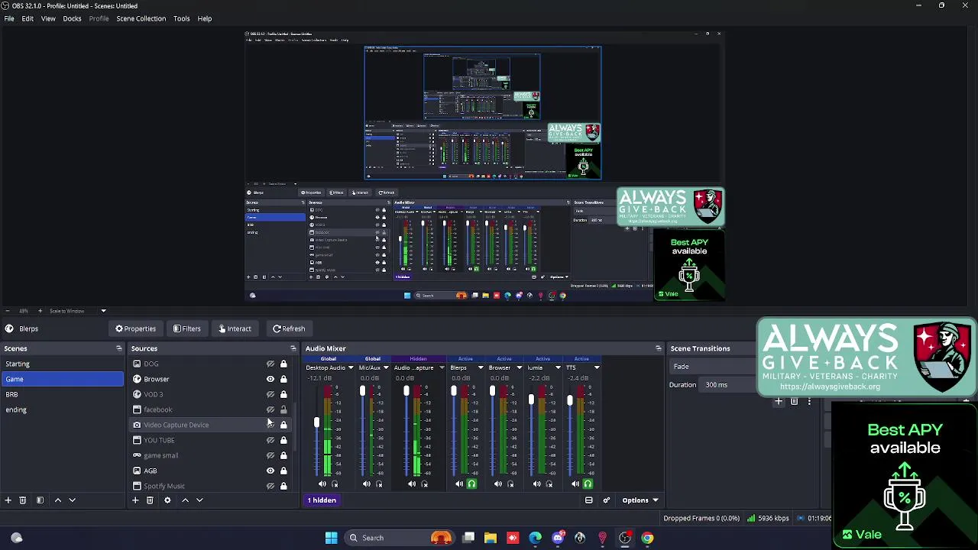The height and width of the screenshot is (550, 978).
Task: Move the selected scene up
Action: [x=57, y=500]
